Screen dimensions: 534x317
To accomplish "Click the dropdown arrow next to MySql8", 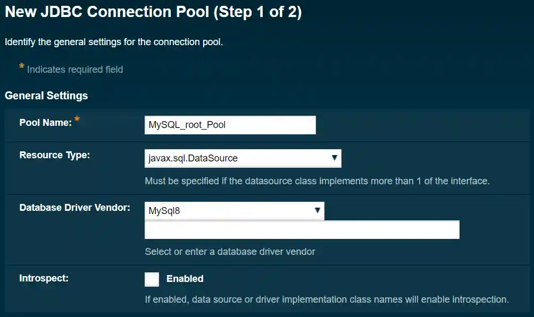I will click(x=318, y=210).
